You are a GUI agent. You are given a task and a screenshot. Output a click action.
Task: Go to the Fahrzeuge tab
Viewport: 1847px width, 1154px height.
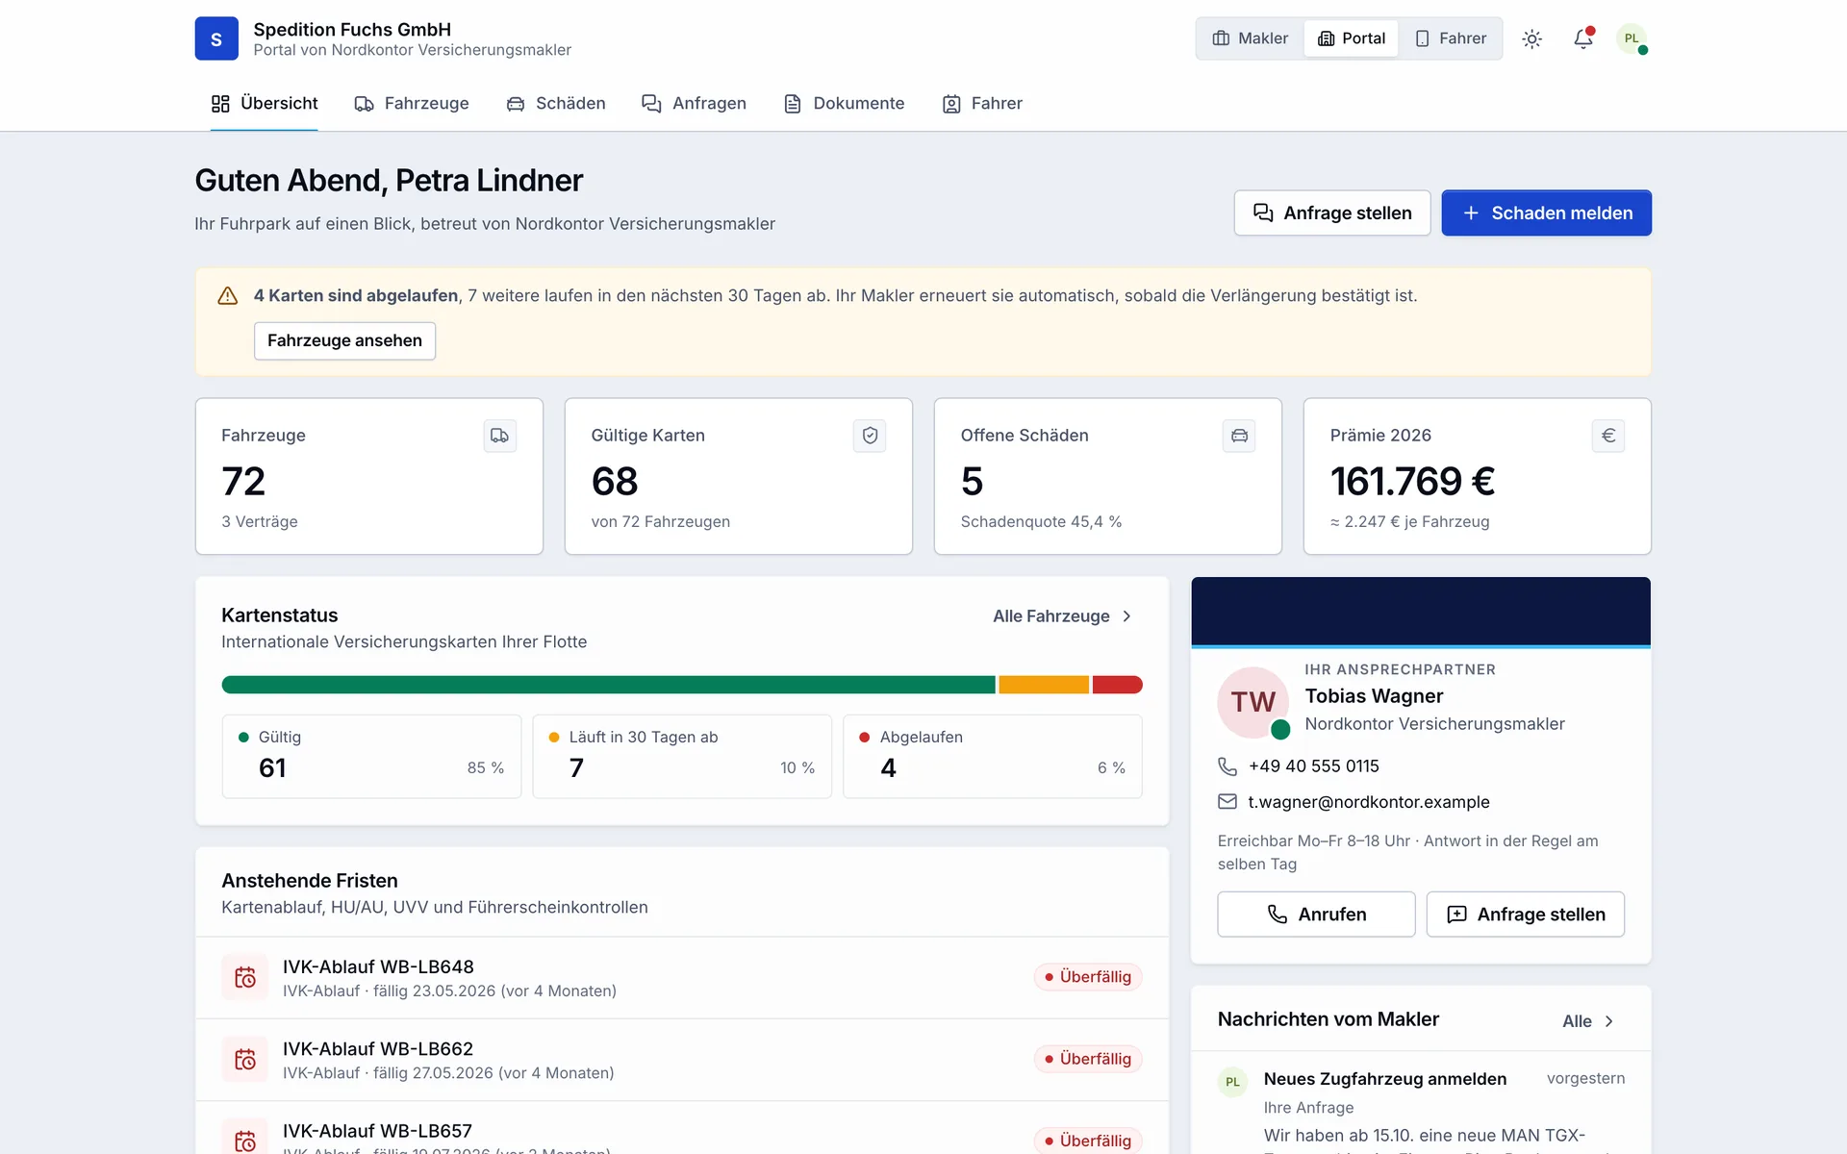(412, 104)
